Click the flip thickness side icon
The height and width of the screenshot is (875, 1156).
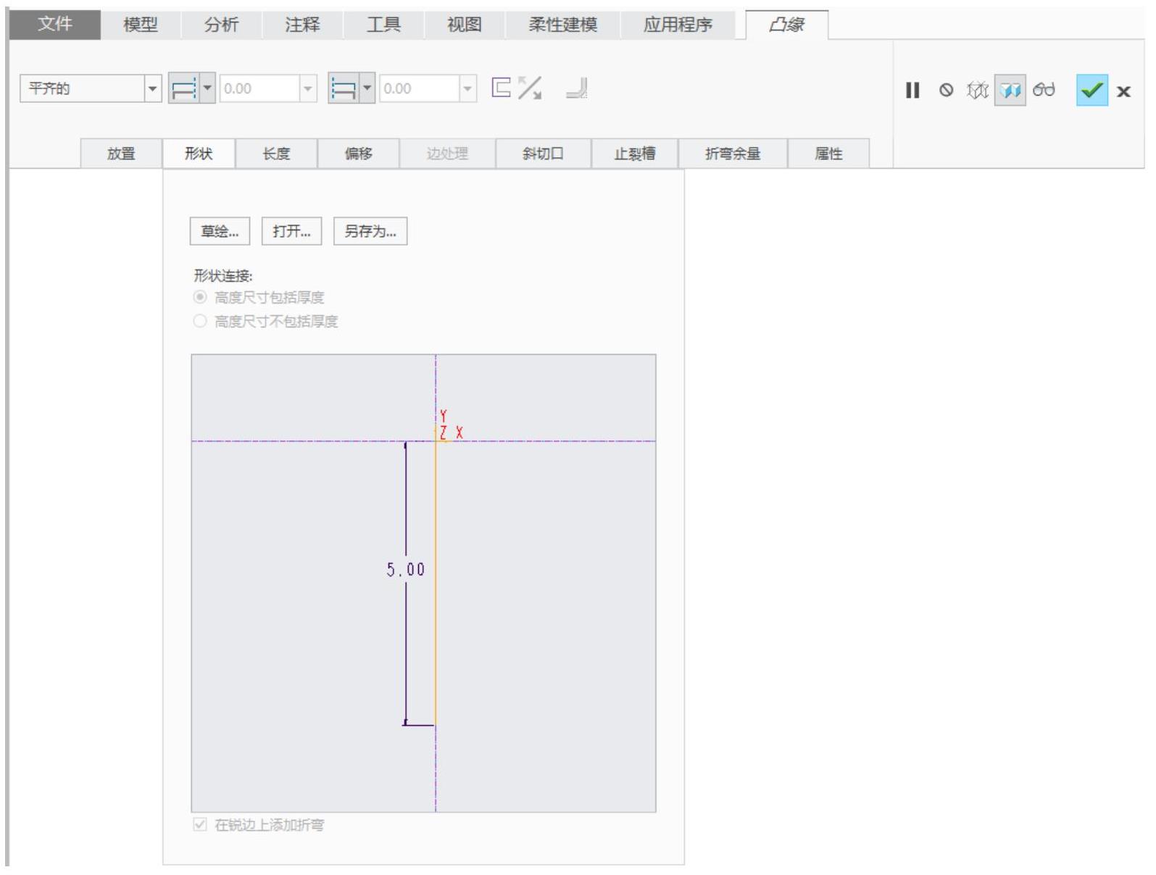click(x=502, y=88)
